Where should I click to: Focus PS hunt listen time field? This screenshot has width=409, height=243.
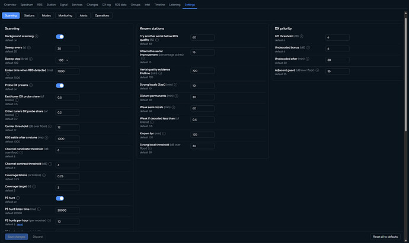68,210
